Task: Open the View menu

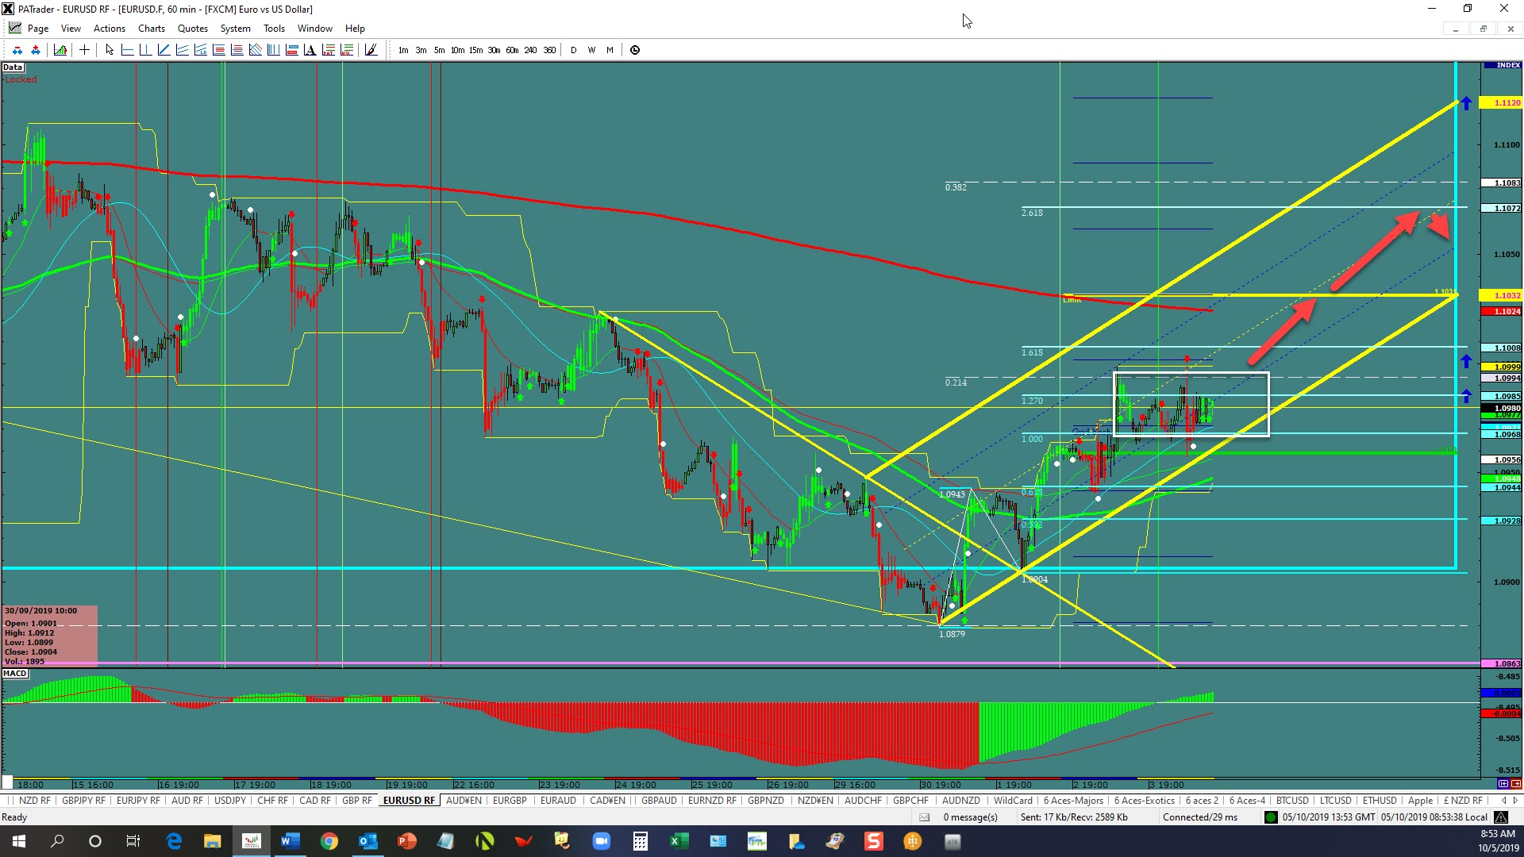Action: [x=71, y=29]
